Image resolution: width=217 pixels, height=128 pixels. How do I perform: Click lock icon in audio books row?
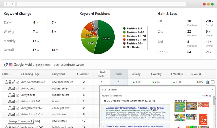tap(14, 114)
